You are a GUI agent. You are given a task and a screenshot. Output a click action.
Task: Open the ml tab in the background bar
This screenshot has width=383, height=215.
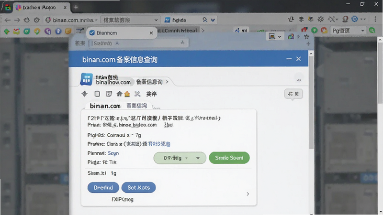pyautogui.click(x=241, y=31)
